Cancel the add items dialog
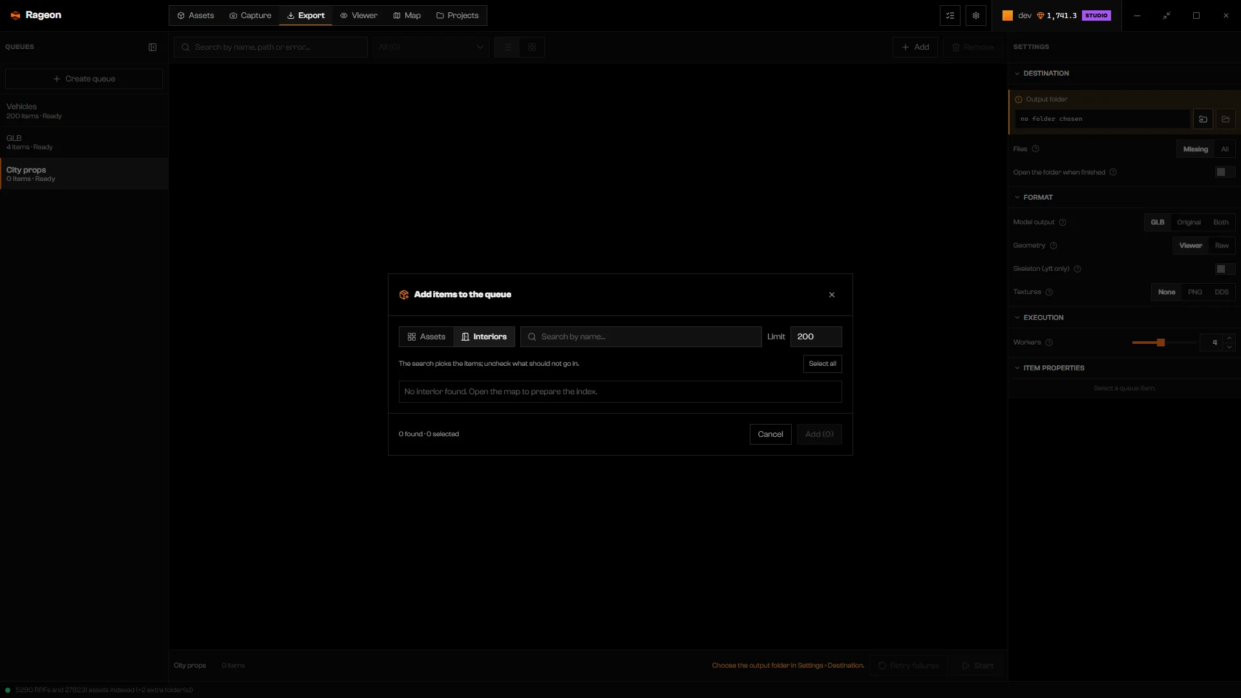Viewport: 1241px width, 698px height. tap(770, 434)
